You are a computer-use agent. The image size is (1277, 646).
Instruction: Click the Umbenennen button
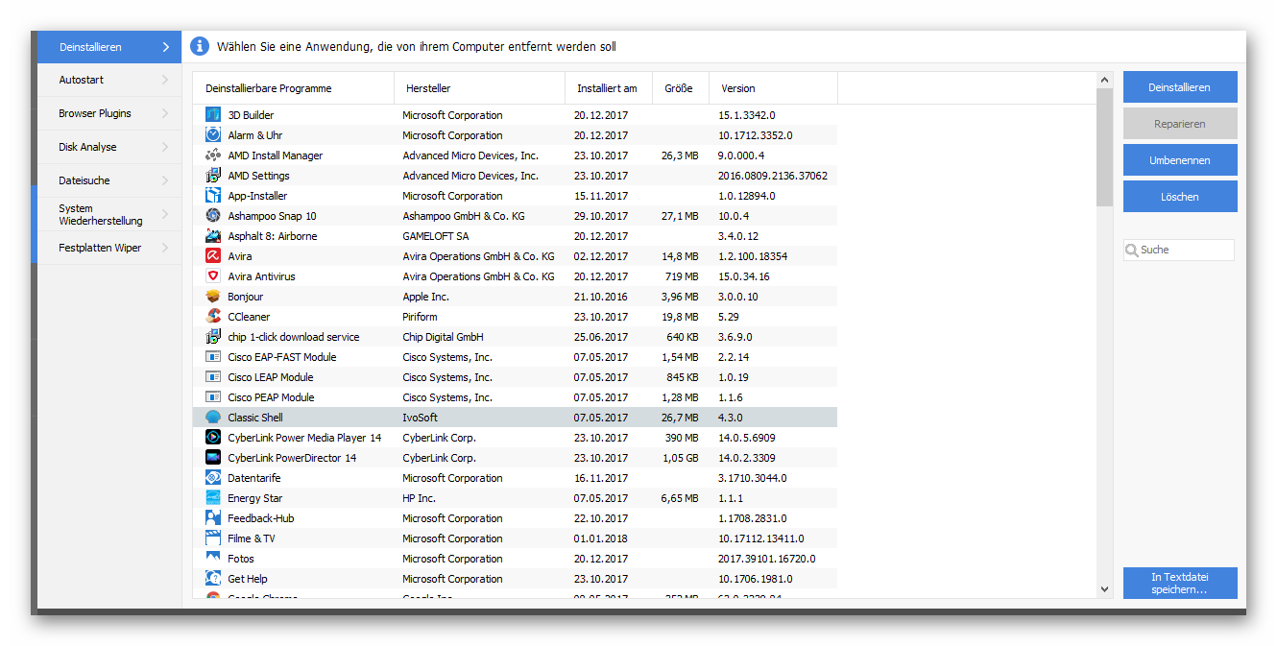pyautogui.click(x=1180, y=160)
